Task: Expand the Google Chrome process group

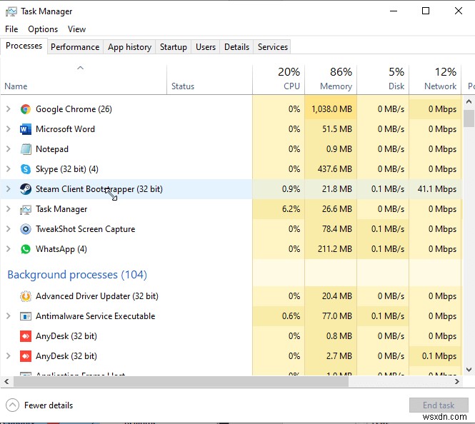Action: point(9,109)
